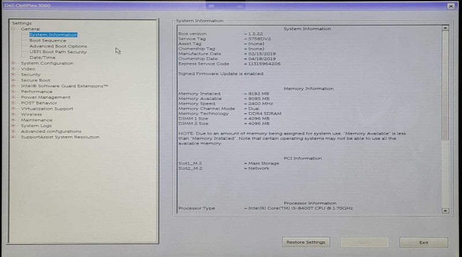Image resolution: width=462 pixels, height=257 pixels.
Task: Expand the Advanced configurations node
Action: click(13, 131)
